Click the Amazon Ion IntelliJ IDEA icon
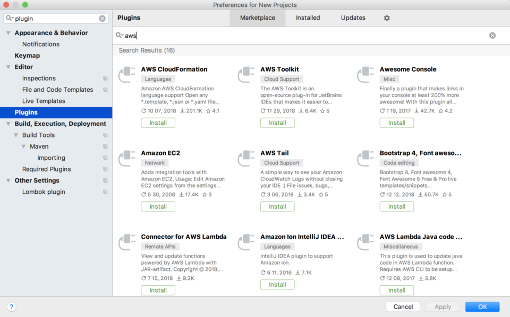510x317 pixels. click(x=246, y=242)
